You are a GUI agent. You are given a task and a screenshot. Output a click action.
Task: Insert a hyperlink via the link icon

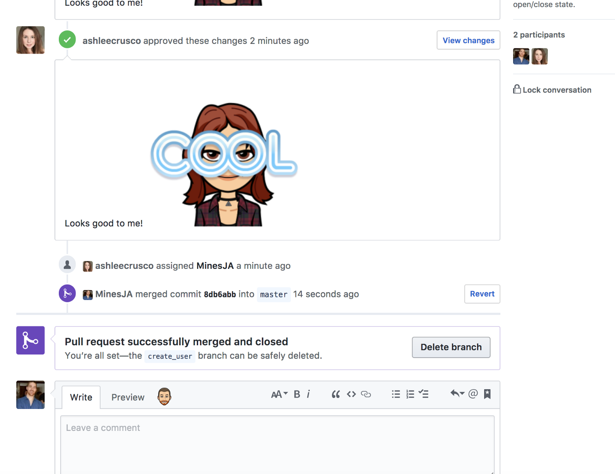366,394
